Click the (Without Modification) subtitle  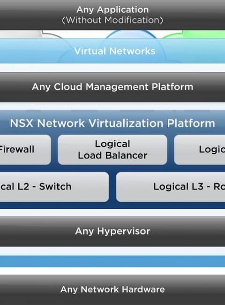point(112,20)
